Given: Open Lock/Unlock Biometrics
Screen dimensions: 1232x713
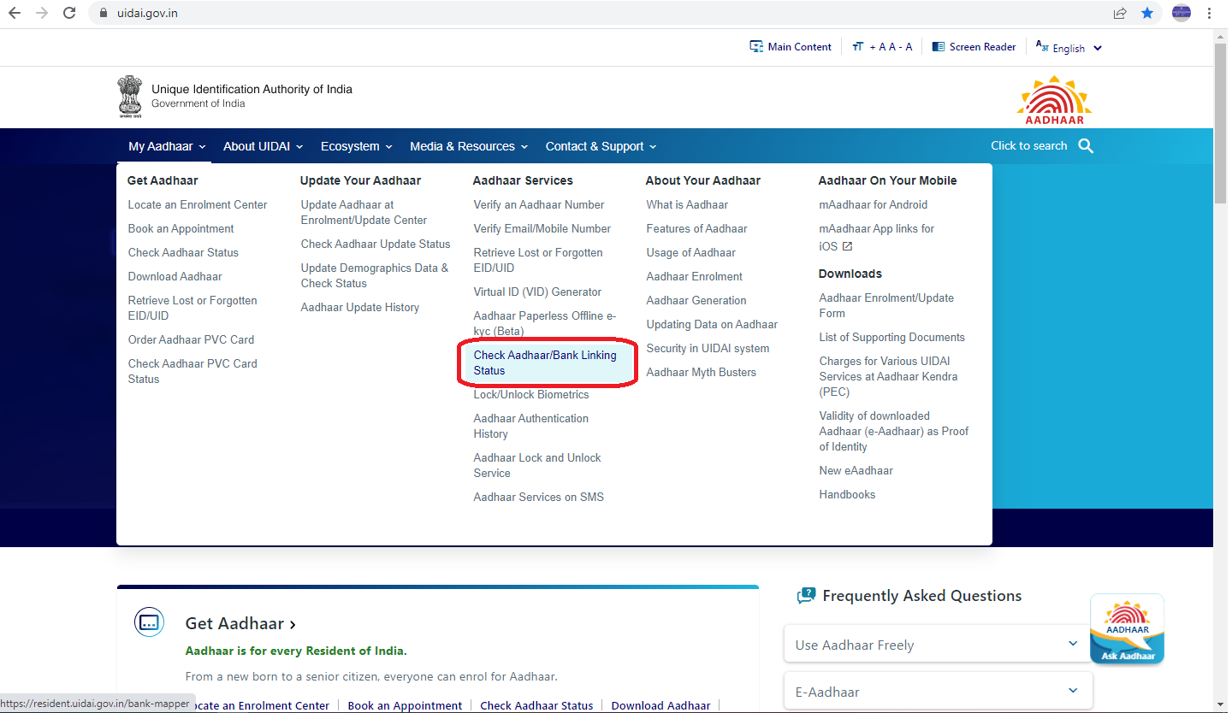Looking at the screenshot, I should (531, 395).
